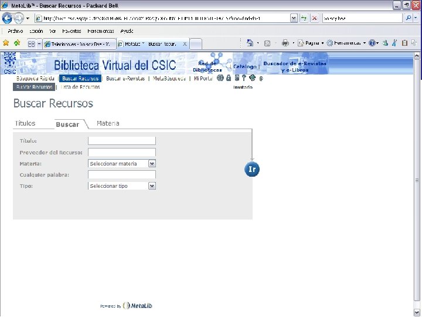
Task: Switch to the Materia tab
Action: coord(108,123)
